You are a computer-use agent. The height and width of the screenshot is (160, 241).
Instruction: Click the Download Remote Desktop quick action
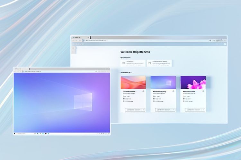[159, 63]
